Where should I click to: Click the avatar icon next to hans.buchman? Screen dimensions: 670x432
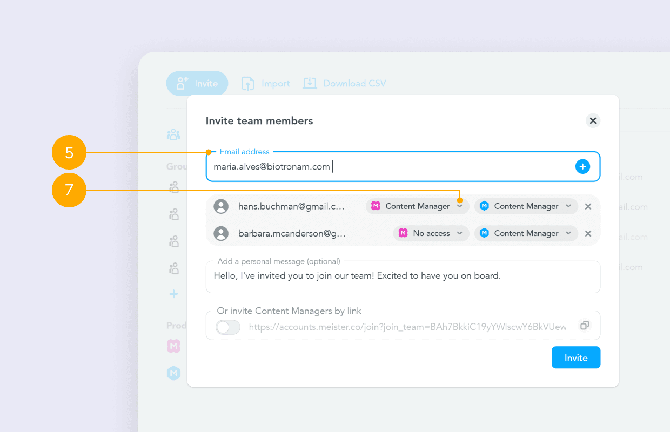[x=221, y=206]
